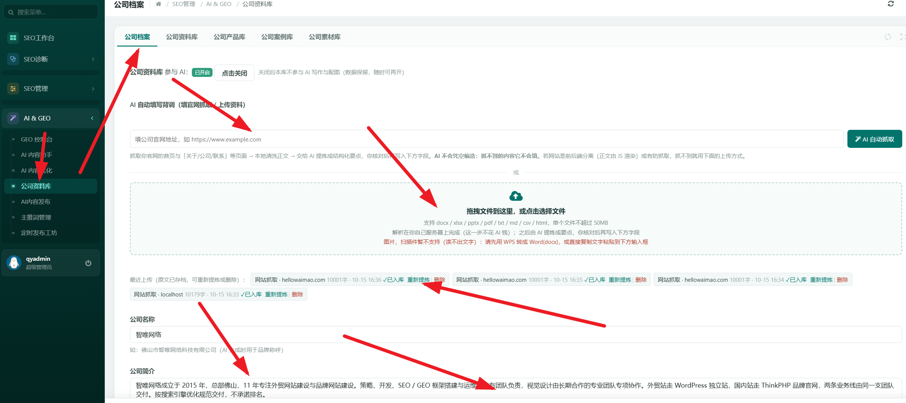
Task: Click 拖拽文件到这里 upload area text
Action: (516, 211)
